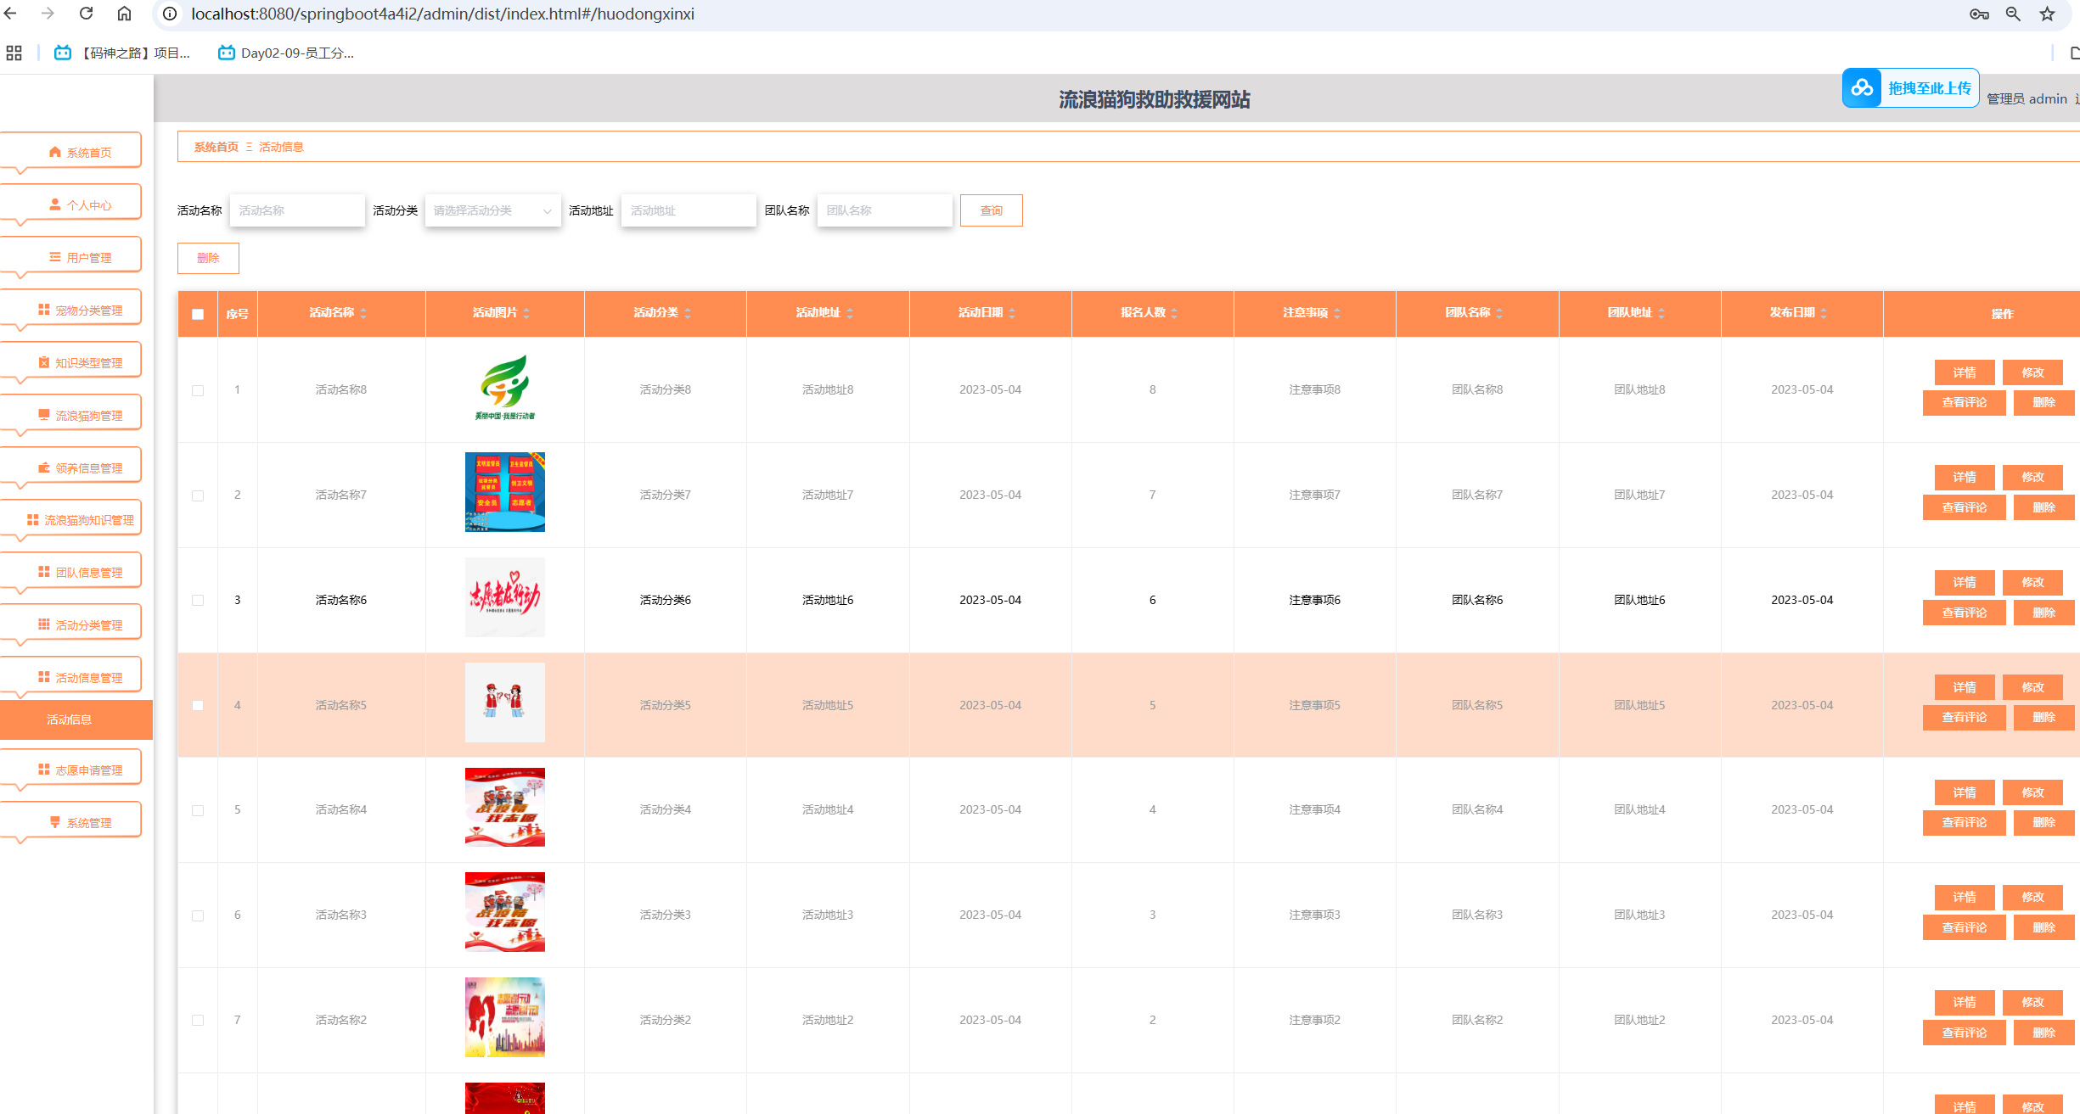Toggle the select-all header checkbox

(198, 314)
